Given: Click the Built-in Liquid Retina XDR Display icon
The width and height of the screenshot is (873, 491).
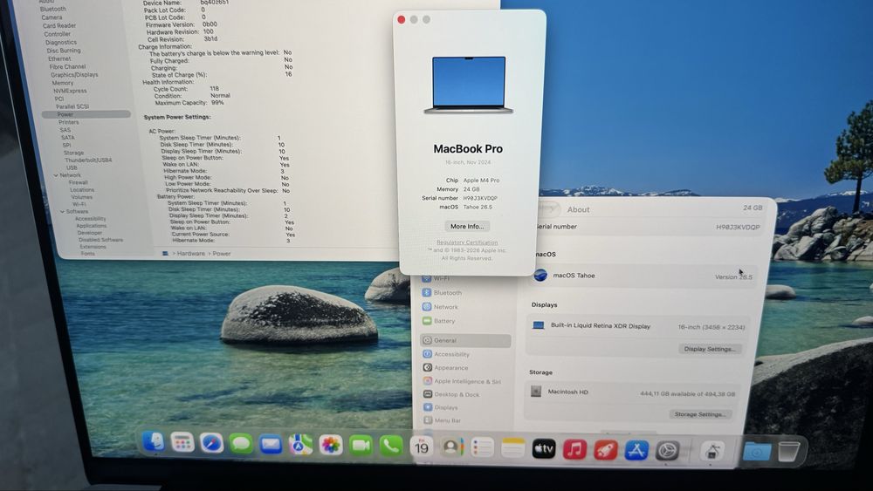Looking at the screenshot, I should 538,325.
